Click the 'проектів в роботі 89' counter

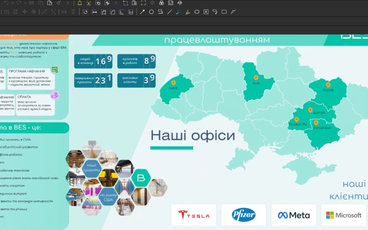coord(136,61)
